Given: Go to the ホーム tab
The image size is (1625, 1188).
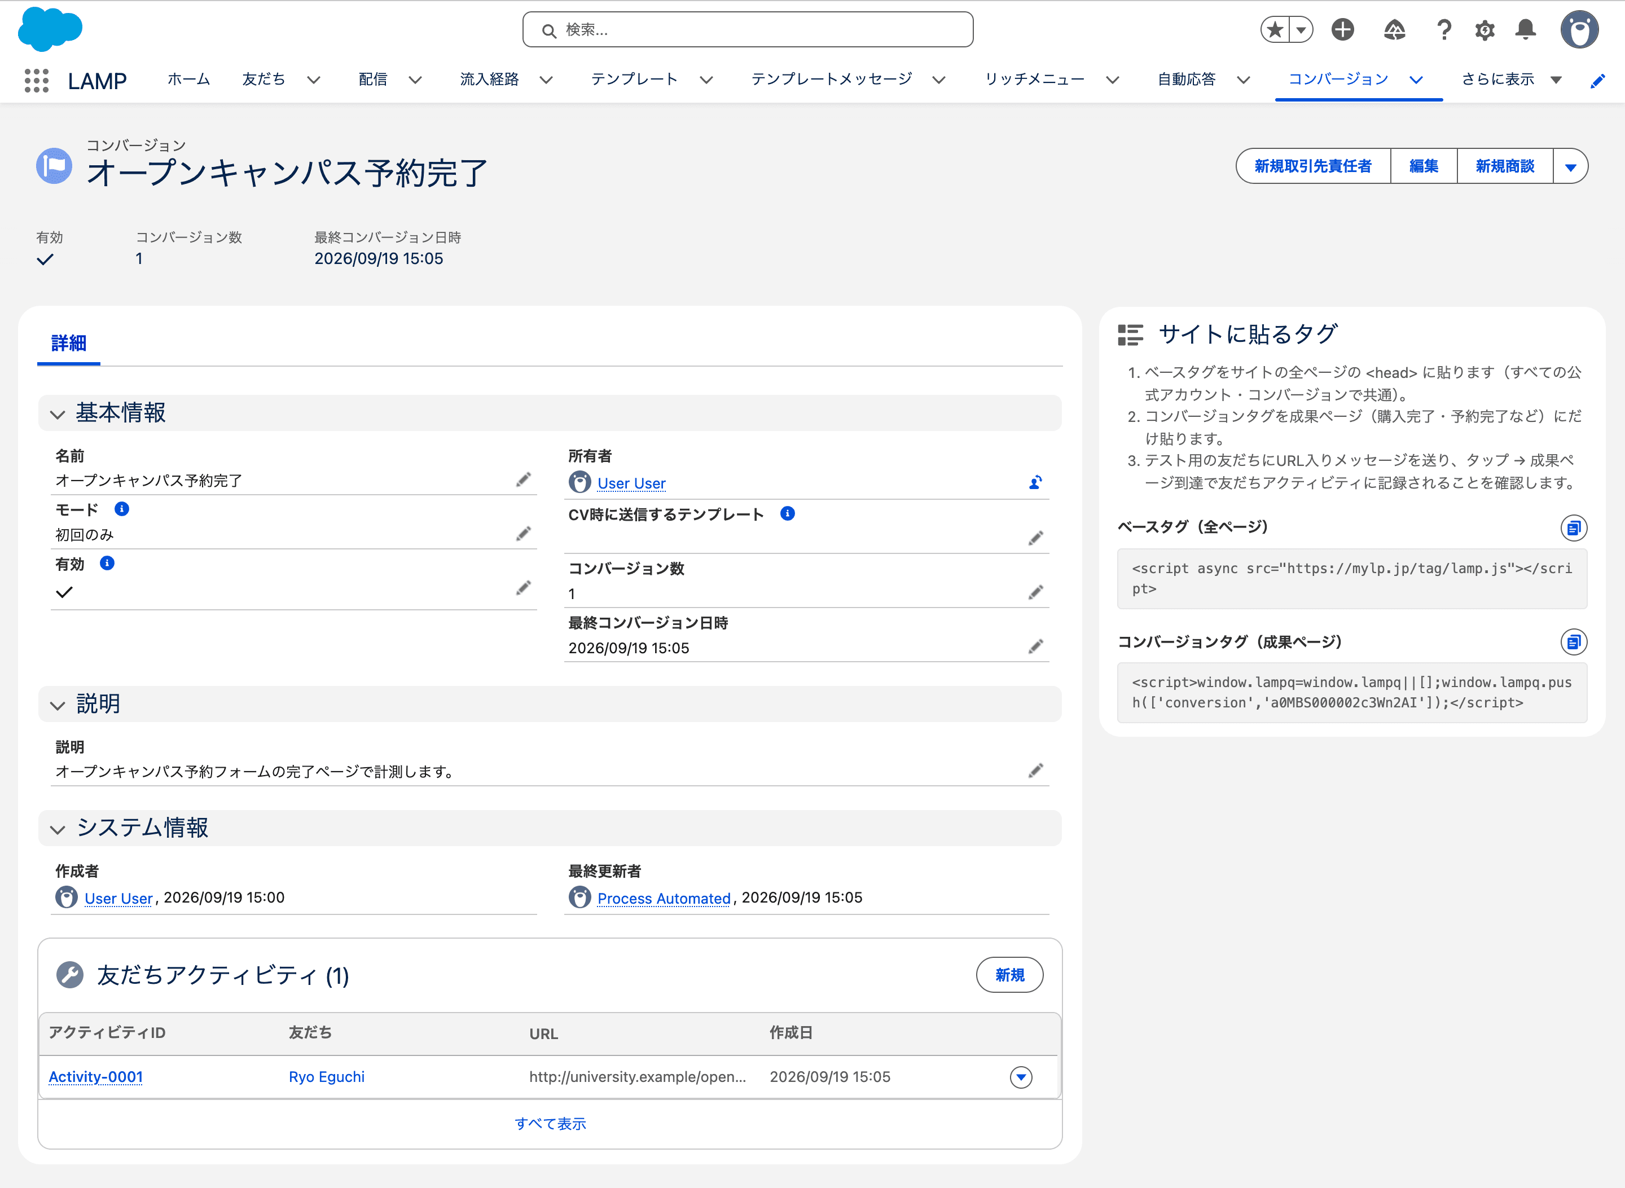Looking at the screenshot, I should (x=188, y=79).
